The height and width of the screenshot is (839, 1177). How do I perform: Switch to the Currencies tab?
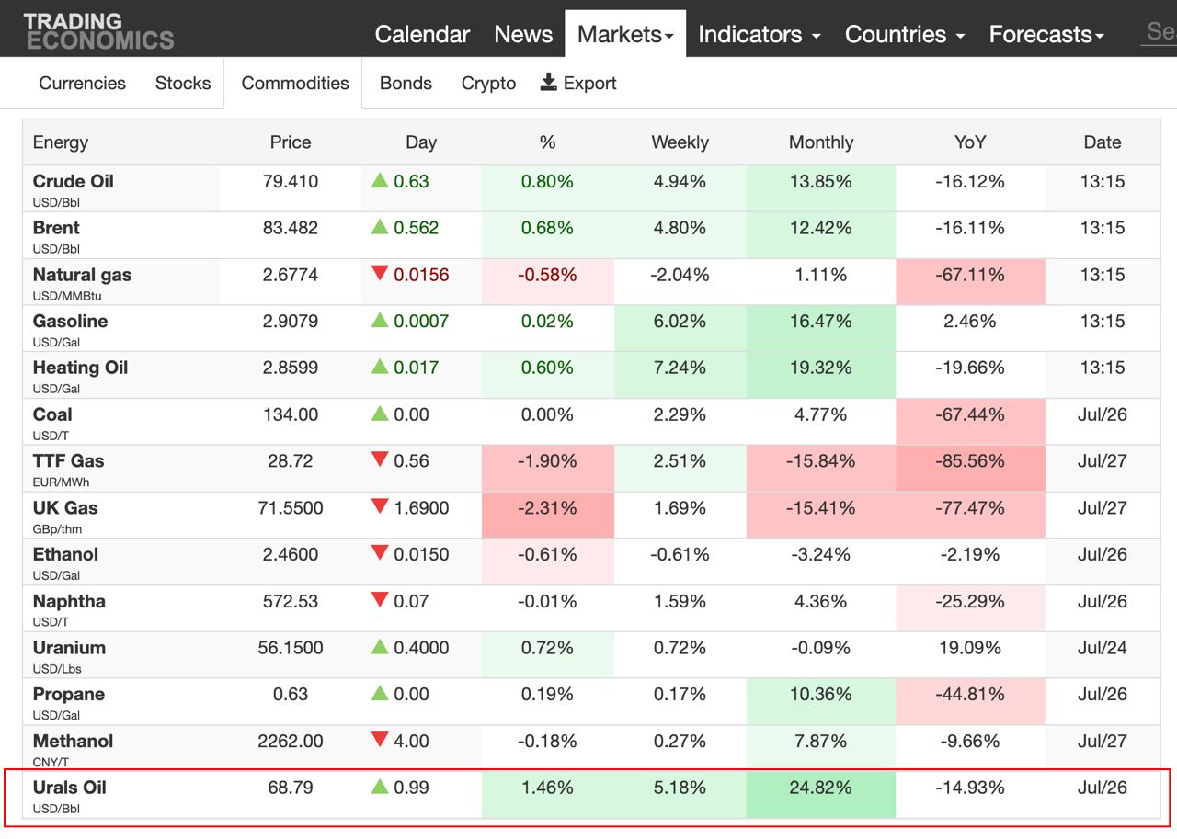click(82, 83)
